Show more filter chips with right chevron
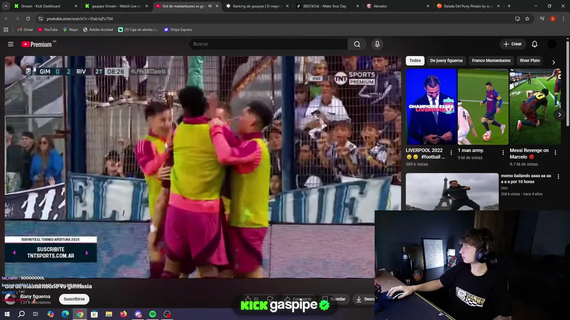 pyautogui.click(x=554, y=62)
